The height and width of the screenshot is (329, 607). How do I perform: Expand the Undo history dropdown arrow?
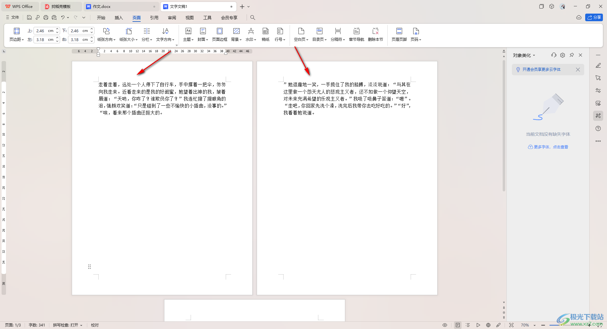pos(68,17)
